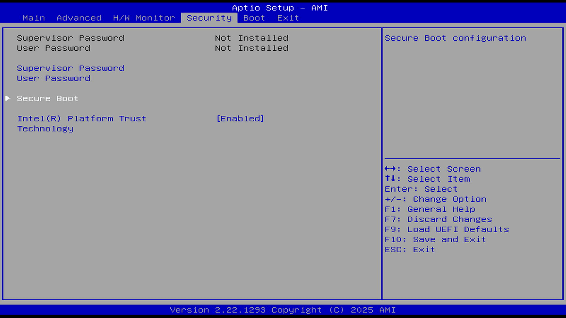Open the H/W Monitor tab
The height and width of the screenshot is (318, 566).
pyautogui.click(x=144, y=18)
